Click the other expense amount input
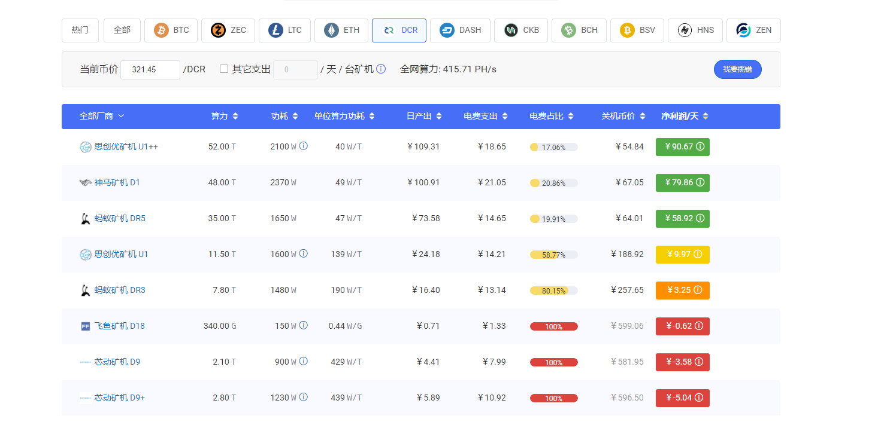 coord(295,70)
